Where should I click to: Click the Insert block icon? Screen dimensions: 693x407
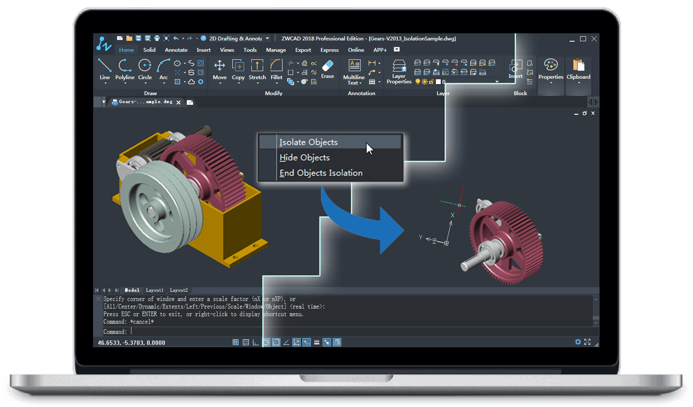[x=515, y=69]
